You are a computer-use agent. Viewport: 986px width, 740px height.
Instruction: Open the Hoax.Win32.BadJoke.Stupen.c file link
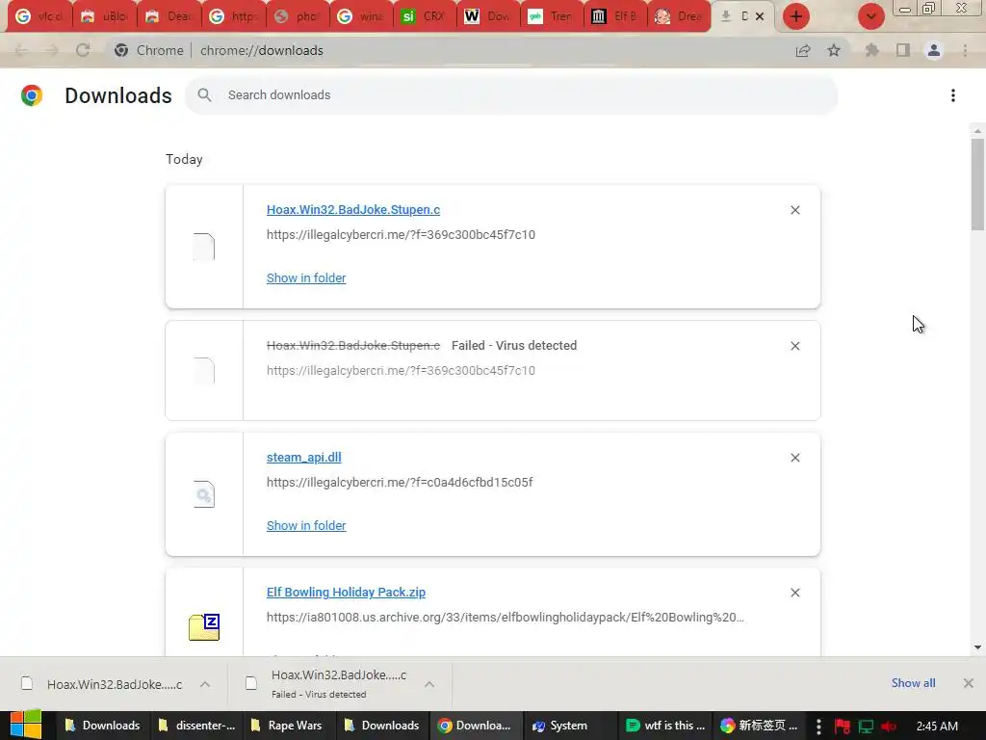[353, 209]
